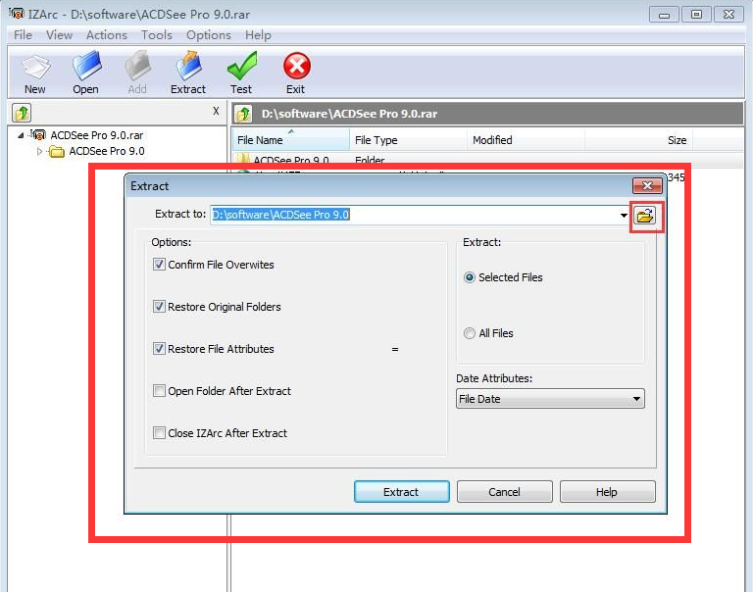Click the Add toolbar icon
Viewport: 753px width, 592px height.
[x=137, y=73]
